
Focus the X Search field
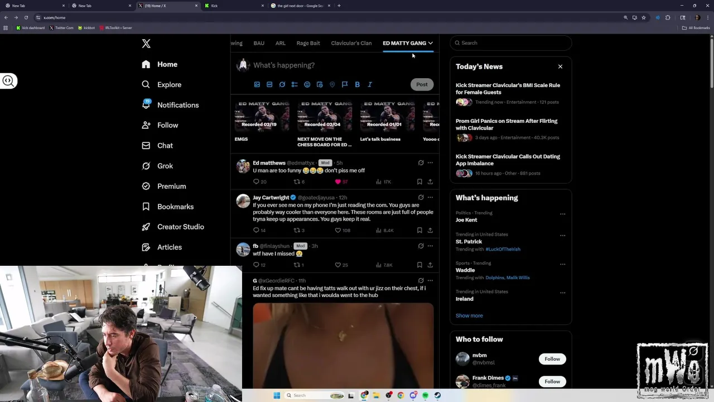pyautogui.click(x=511, y=43)
